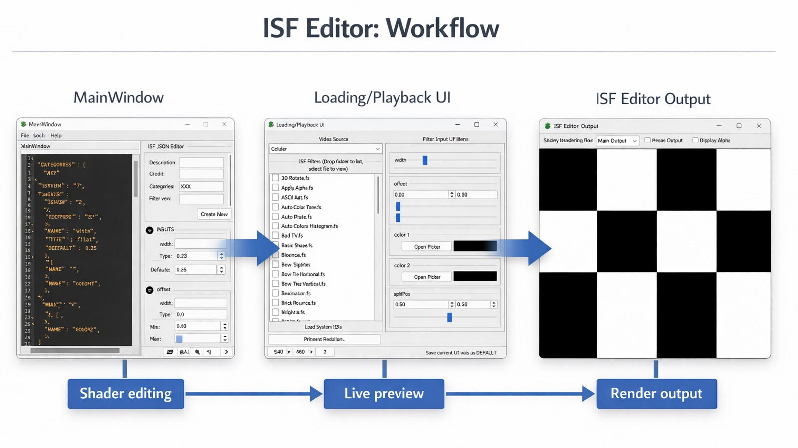Click the Max field spinner arrows

coord(225,338)
